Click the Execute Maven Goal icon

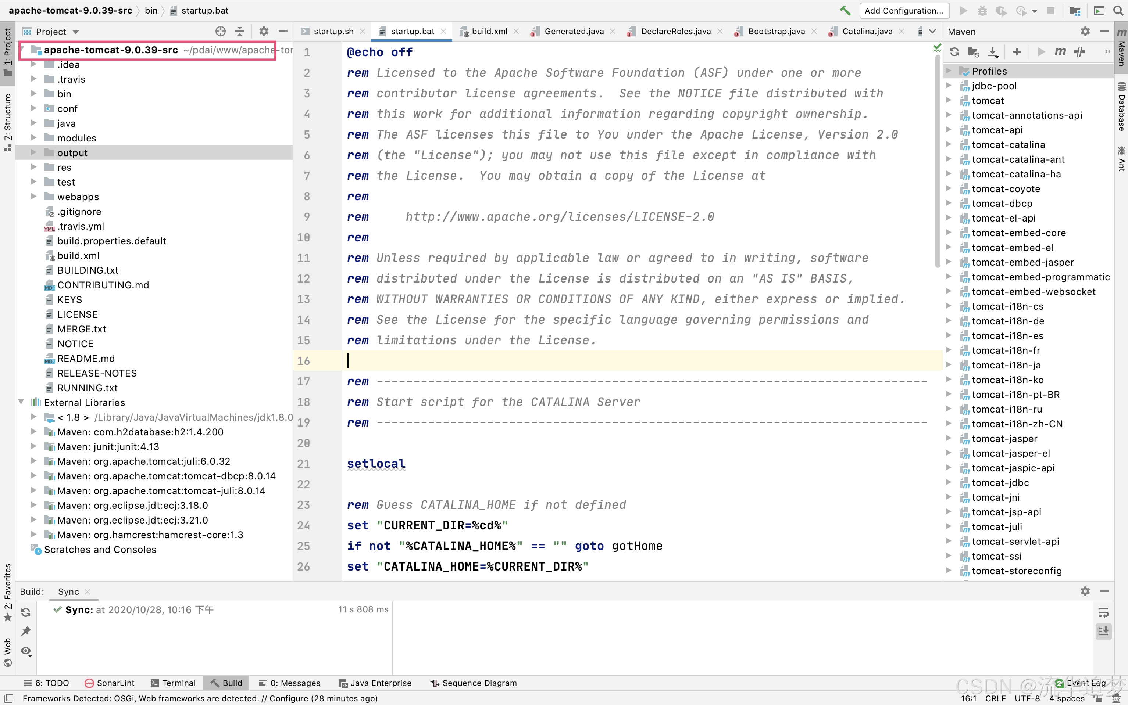pos(1060,52)
